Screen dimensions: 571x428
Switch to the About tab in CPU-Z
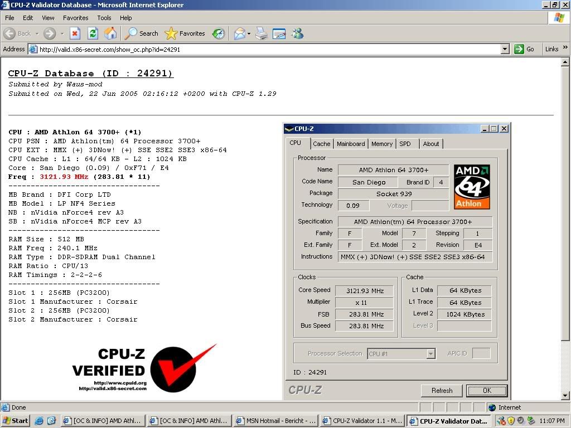click(431, 144)
